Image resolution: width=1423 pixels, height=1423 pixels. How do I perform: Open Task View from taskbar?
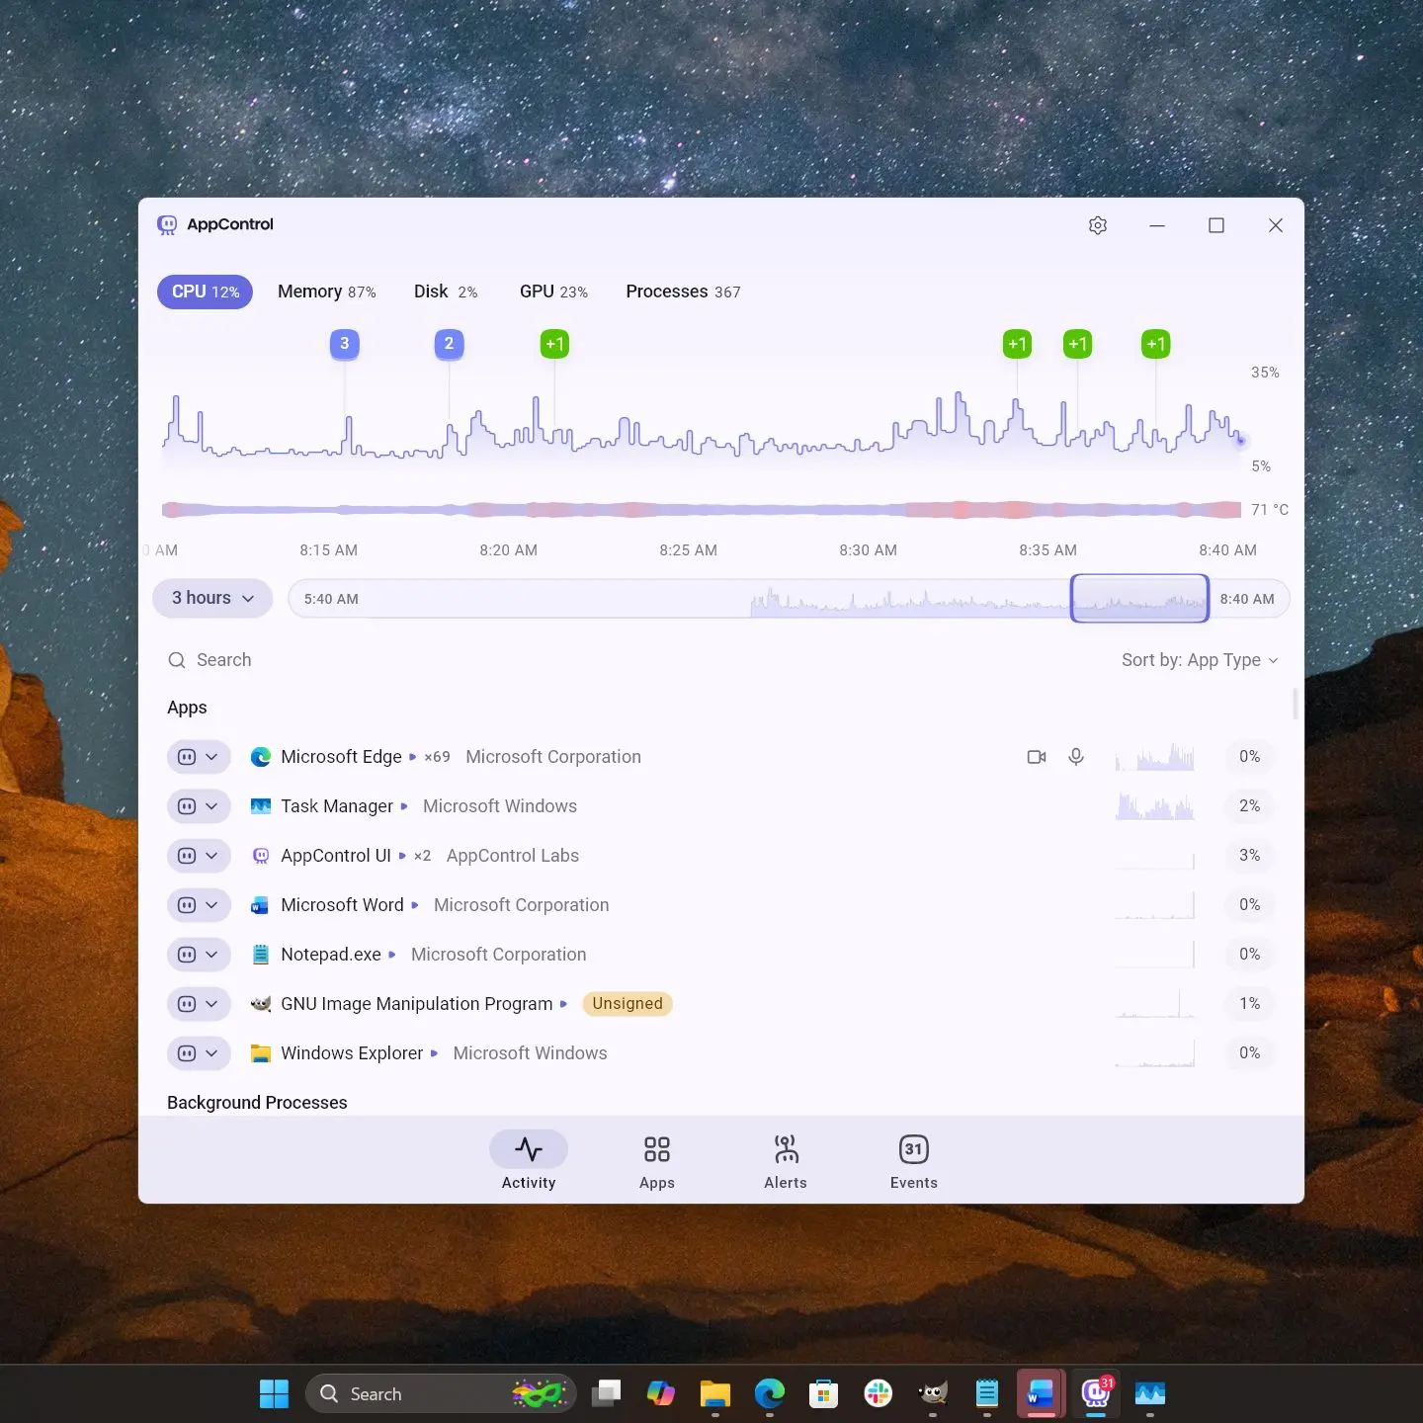606,1393
